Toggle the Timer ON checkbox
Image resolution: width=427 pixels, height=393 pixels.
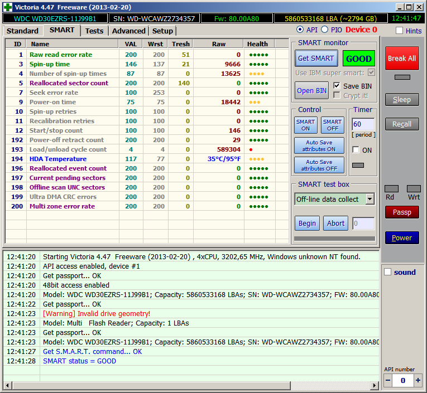coord(356,150)
